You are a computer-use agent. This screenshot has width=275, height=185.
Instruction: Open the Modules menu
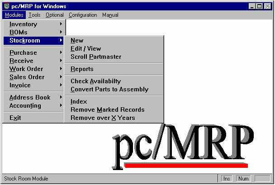pos(14,15)
